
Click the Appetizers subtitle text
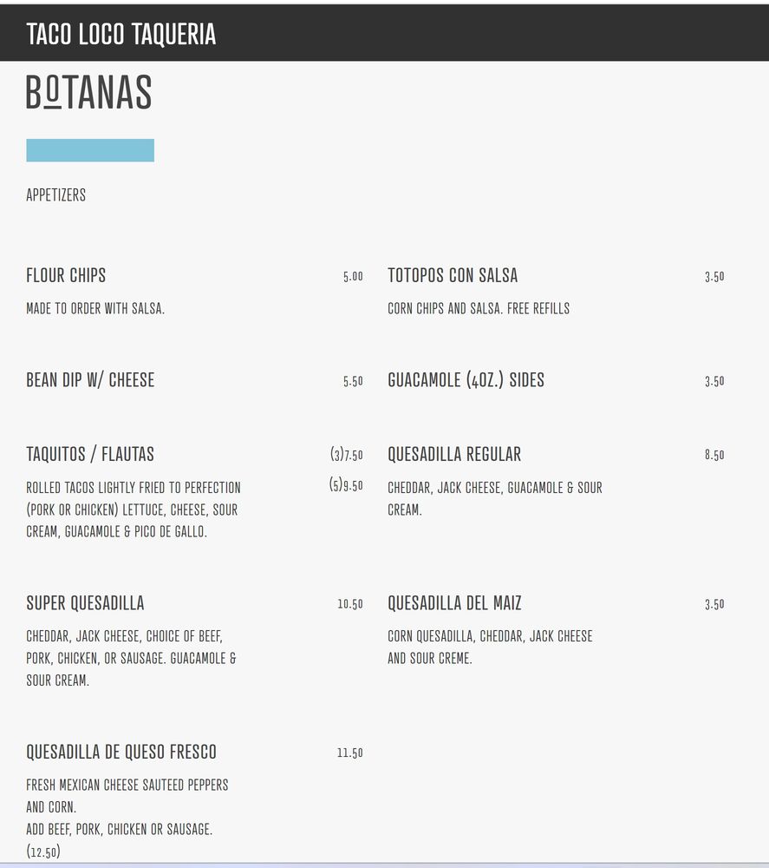[x=55, y=195]
